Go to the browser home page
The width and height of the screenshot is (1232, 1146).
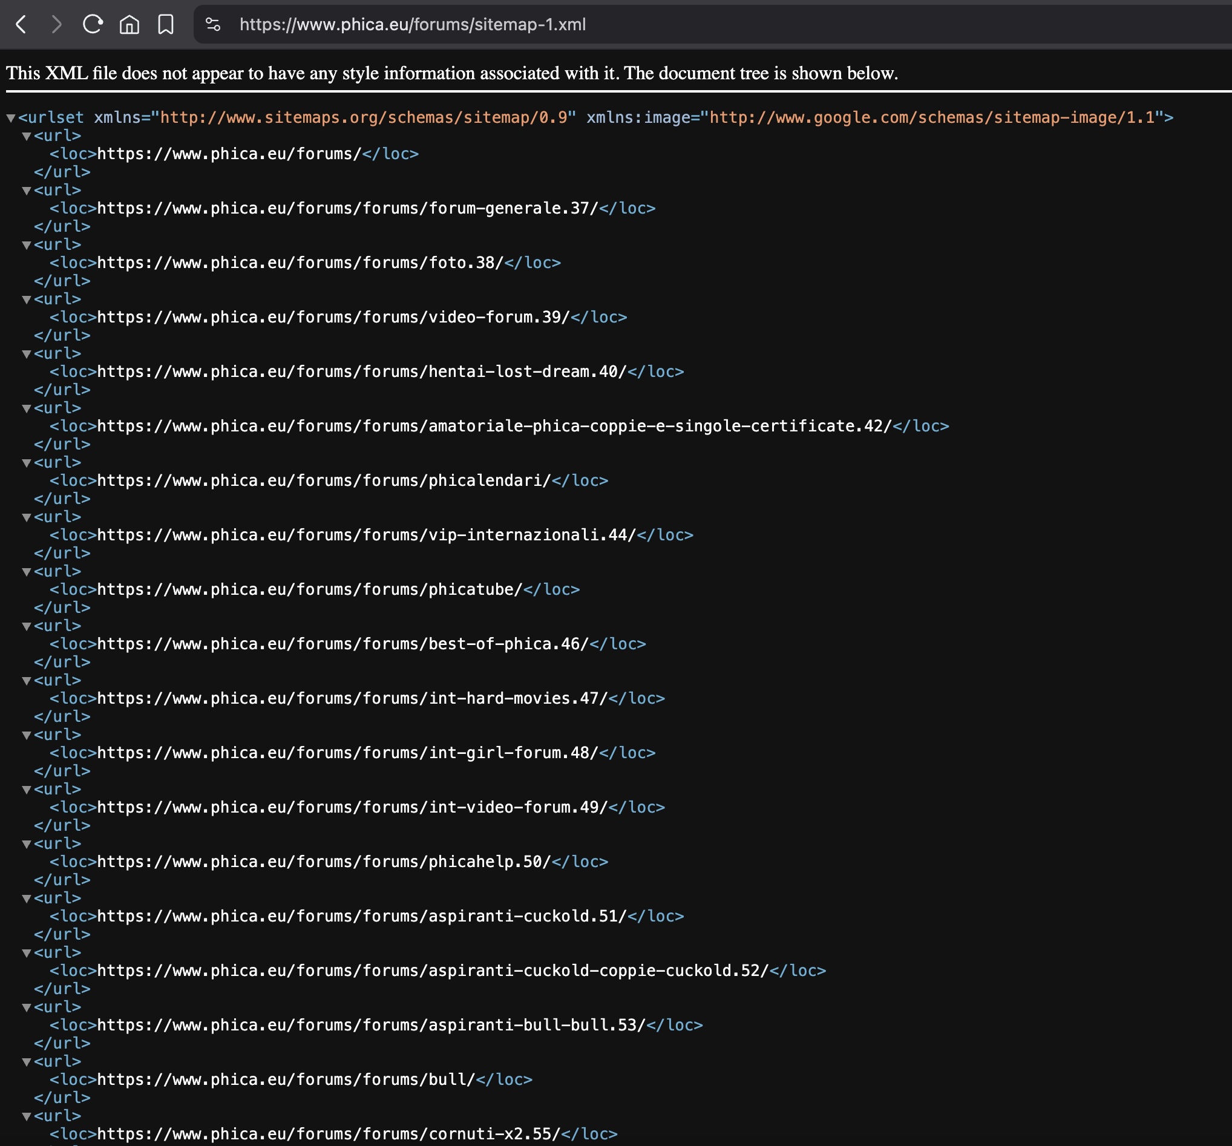tap(129, 25)
